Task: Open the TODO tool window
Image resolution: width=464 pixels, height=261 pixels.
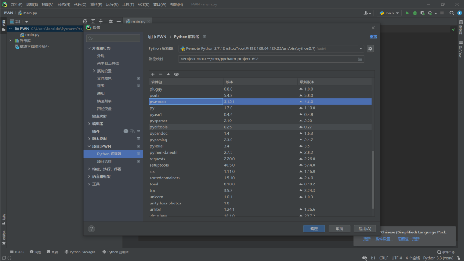Action: (x=17, y=252)
